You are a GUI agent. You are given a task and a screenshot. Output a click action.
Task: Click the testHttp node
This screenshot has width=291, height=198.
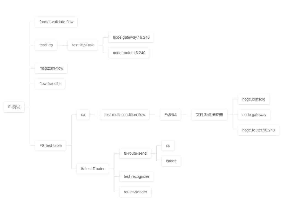[x=46, y=45]
